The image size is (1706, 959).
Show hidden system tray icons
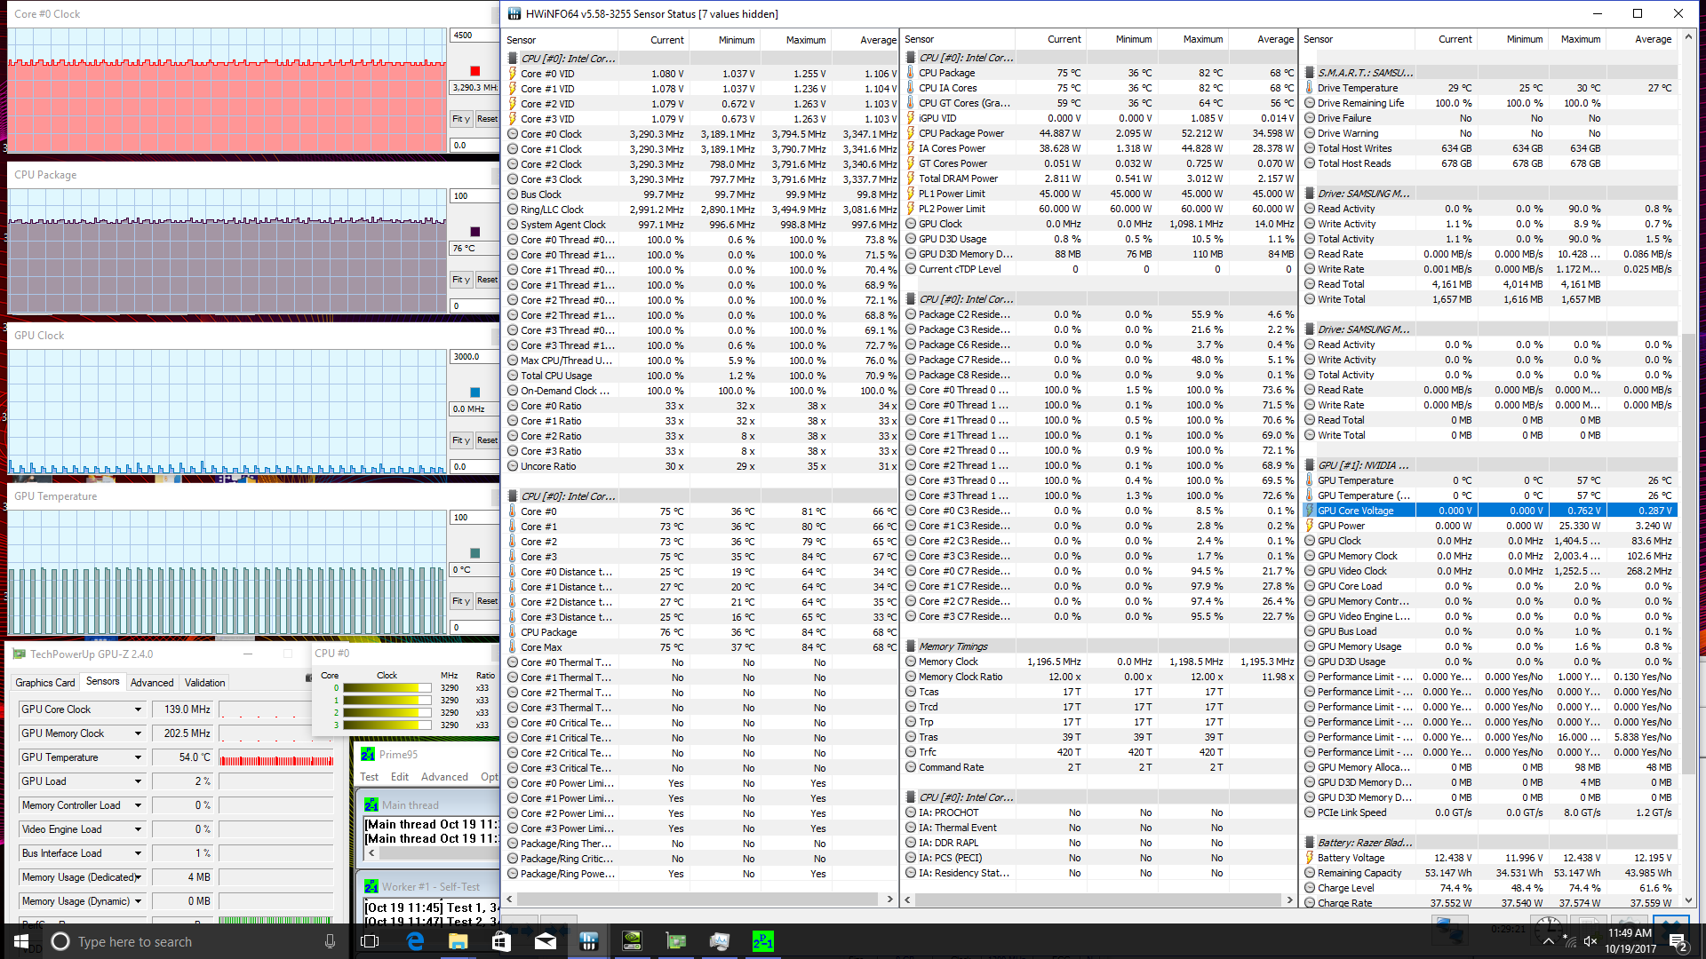tap(1549, 941)
